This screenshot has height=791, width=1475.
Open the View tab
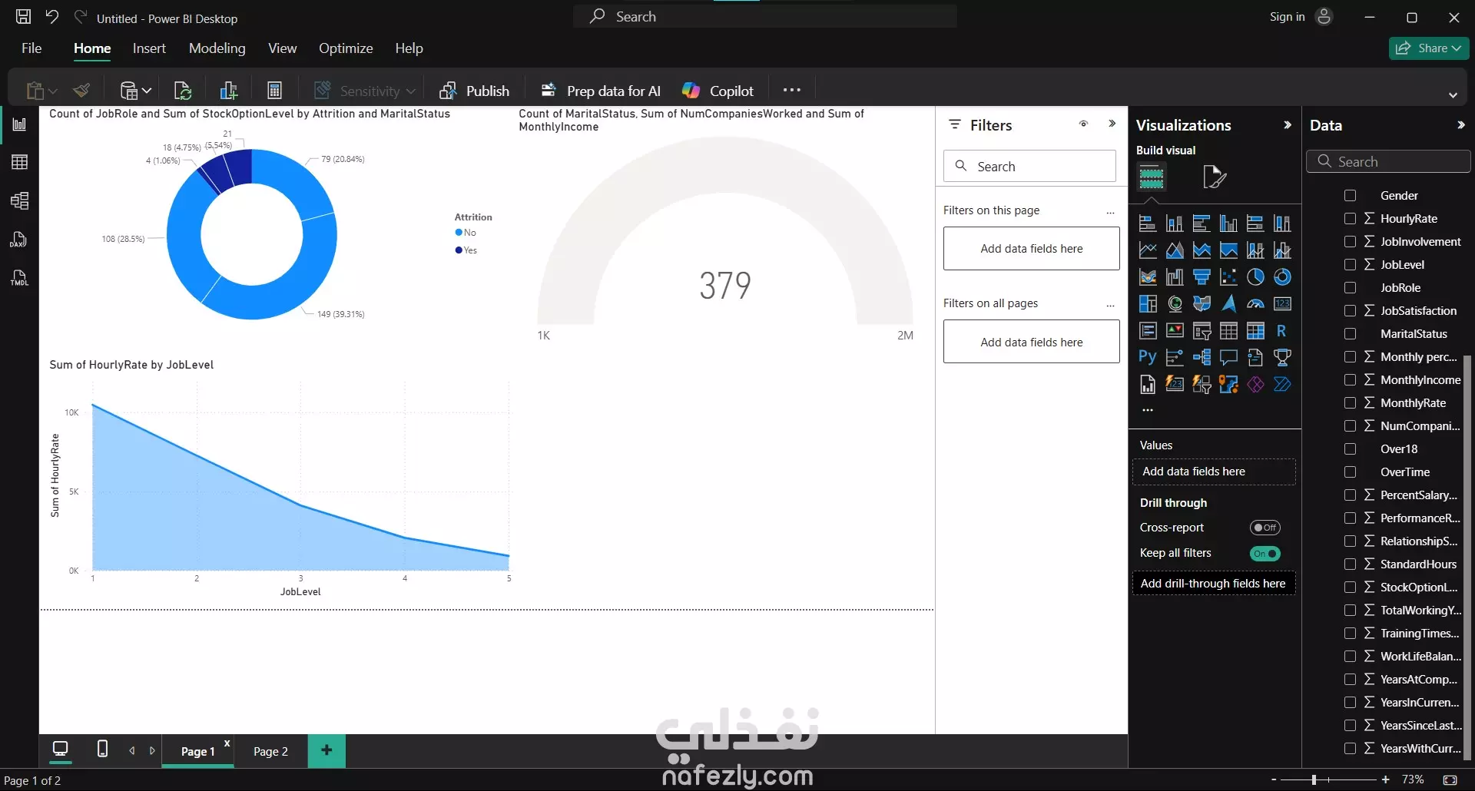pos(282,48)
